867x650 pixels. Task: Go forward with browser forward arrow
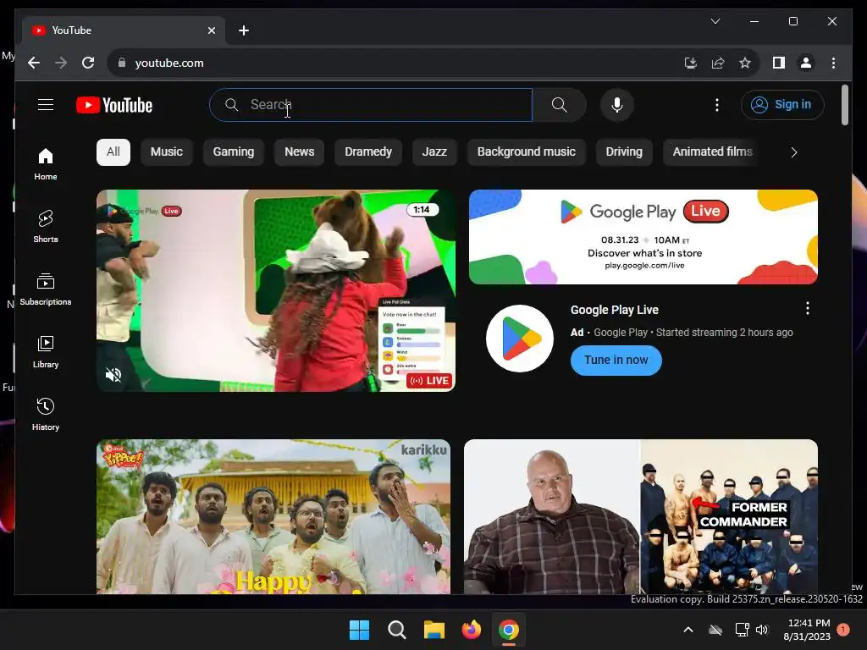point(61,63)
